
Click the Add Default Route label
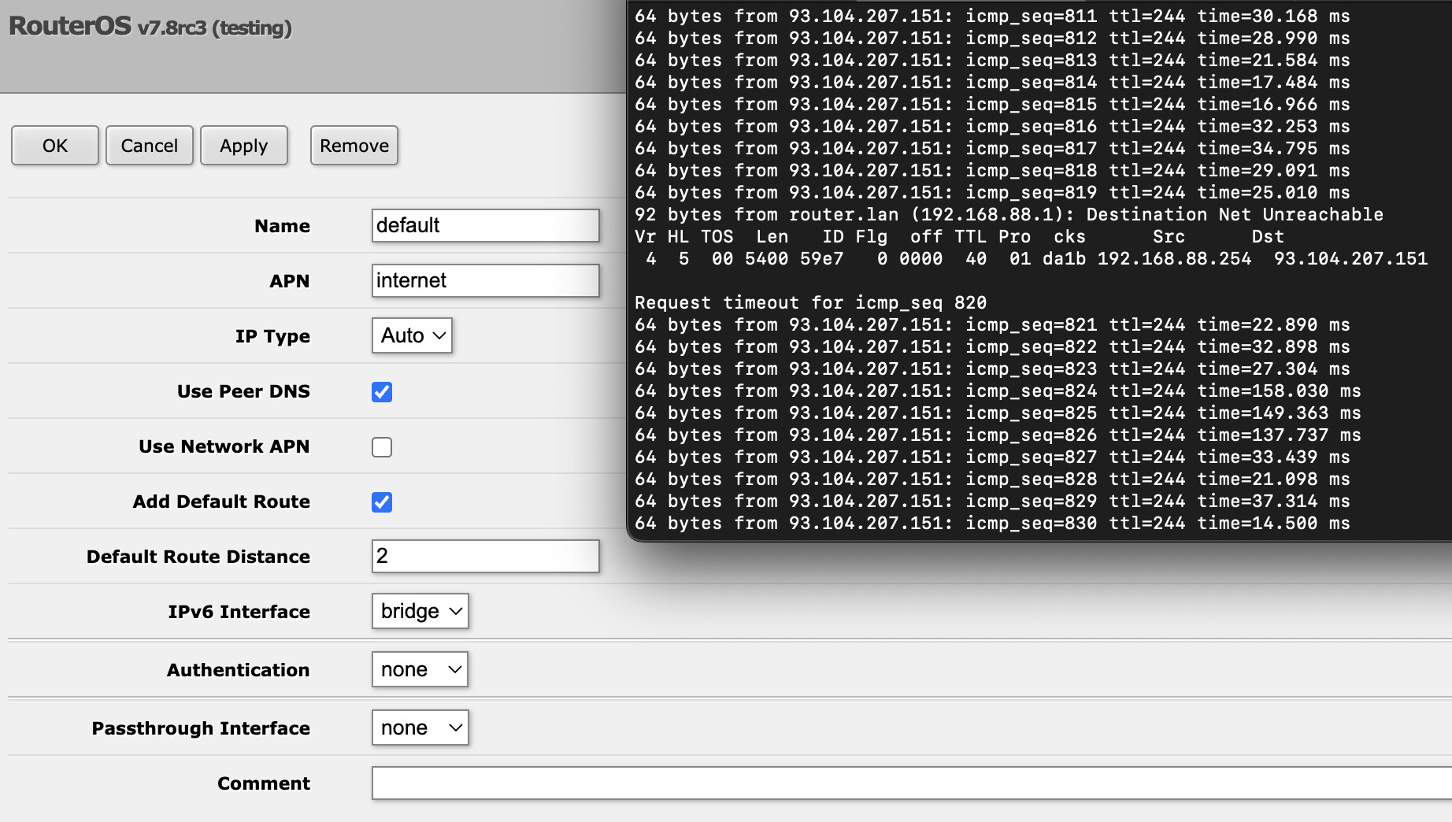(221, 502)
